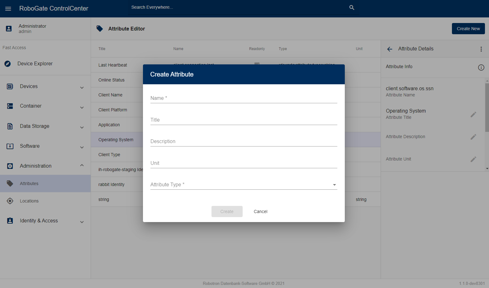The image size is (489, 288).
Task: Select the Locations menu item
Action: pos(45,201)
